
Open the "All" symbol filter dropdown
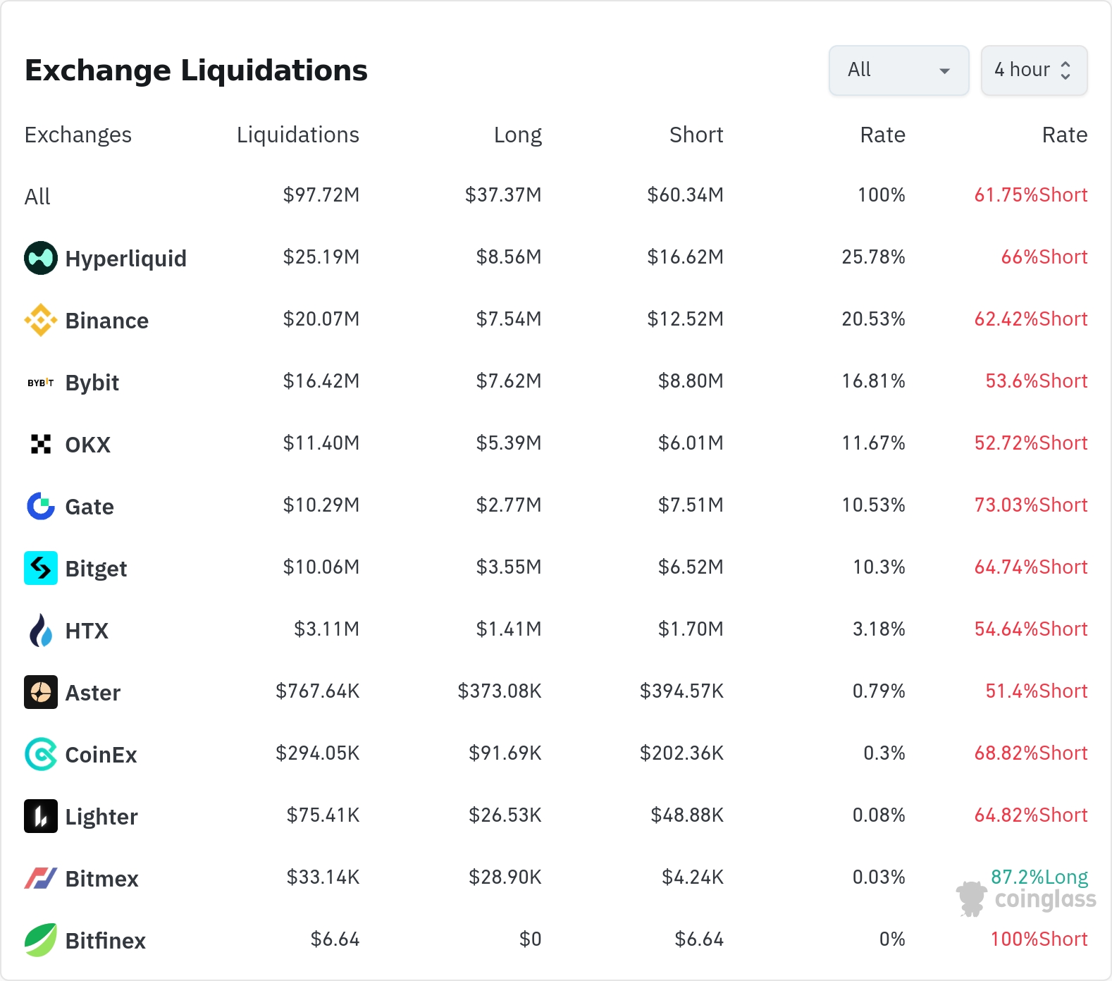898,70
